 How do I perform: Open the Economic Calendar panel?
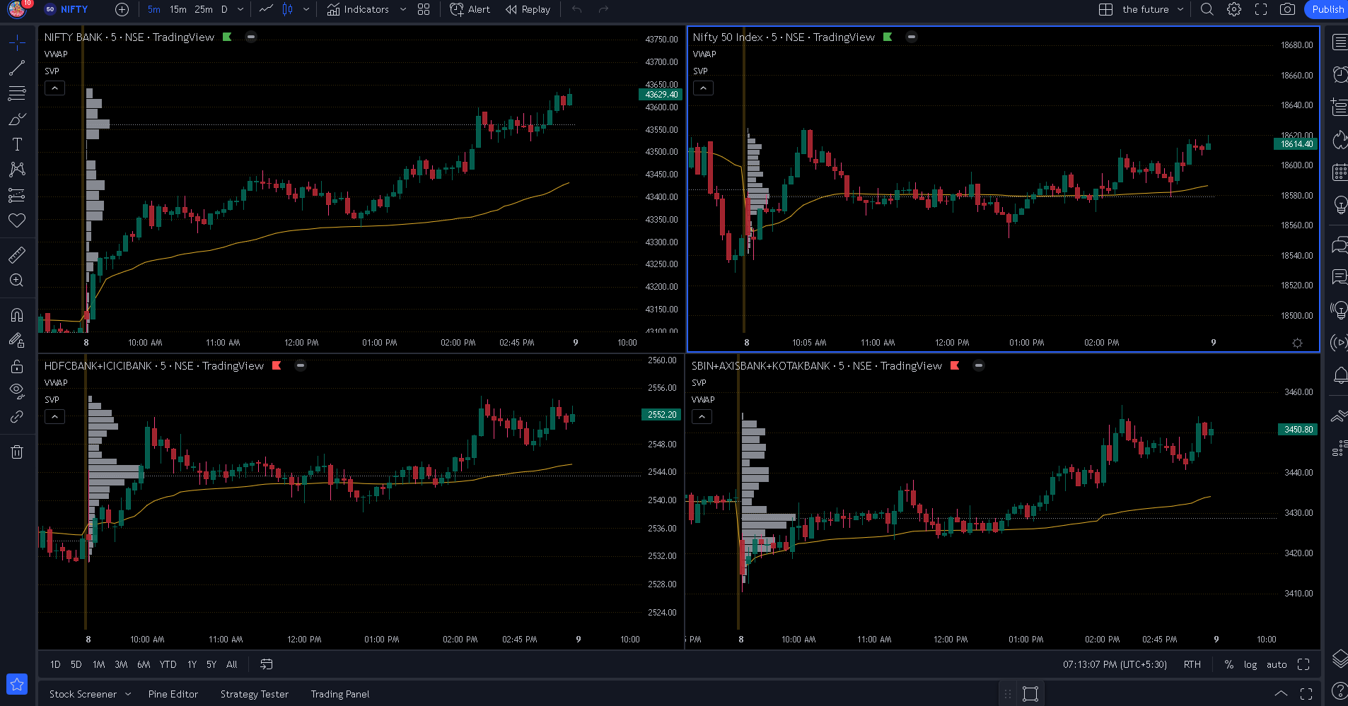click(x=1339, y=172)
